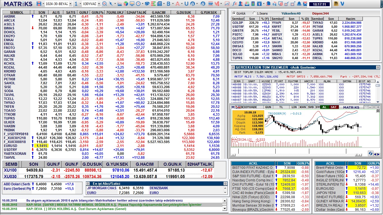Click the green AL buy button

click(324, 107)
